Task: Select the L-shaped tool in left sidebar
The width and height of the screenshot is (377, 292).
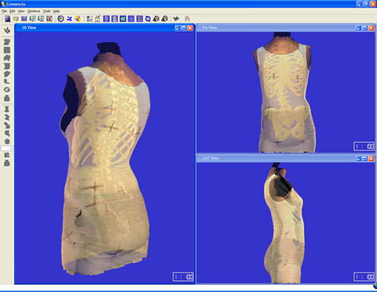Action: click(7, 81)
